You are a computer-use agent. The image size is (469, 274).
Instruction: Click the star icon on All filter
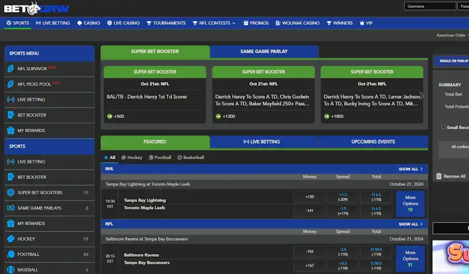(106, 157)
